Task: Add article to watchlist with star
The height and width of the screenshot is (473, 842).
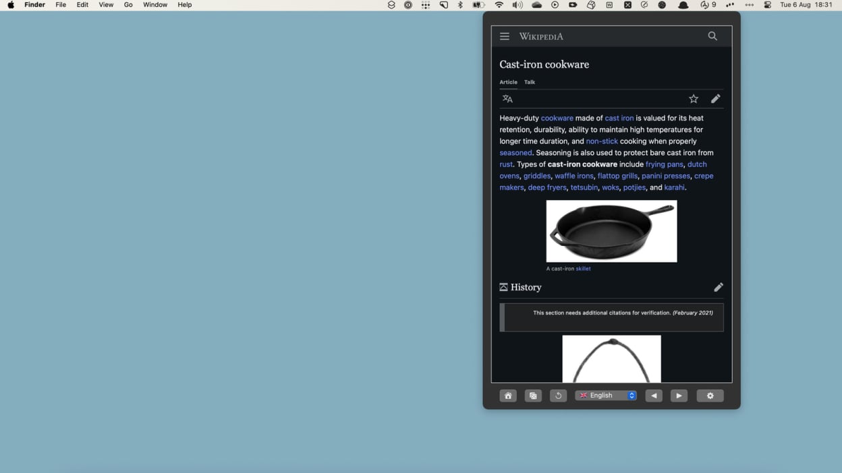Action: 694,99
